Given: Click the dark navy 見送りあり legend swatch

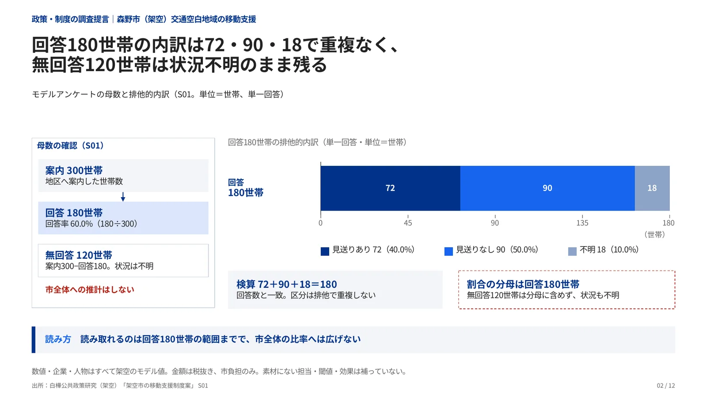Looking at the screenshot, I should 325,251.
